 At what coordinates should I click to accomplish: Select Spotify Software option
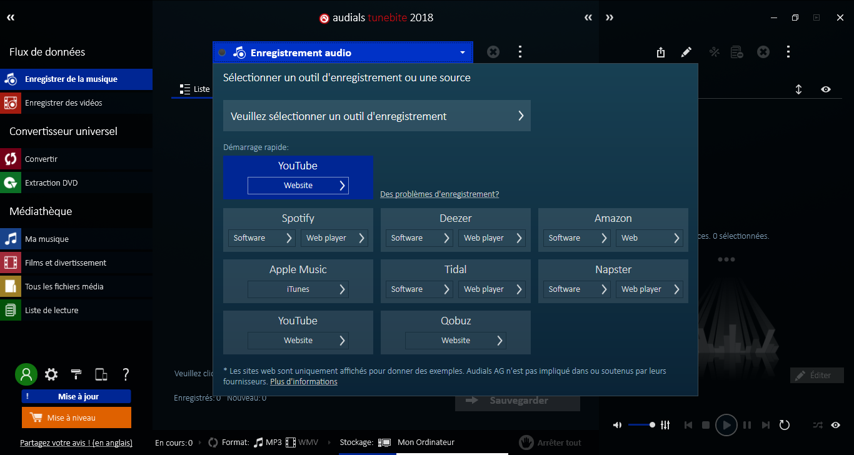click(x=262, y=238)
